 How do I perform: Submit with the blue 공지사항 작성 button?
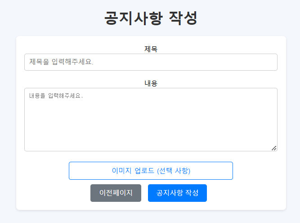[x=177, y=193]
